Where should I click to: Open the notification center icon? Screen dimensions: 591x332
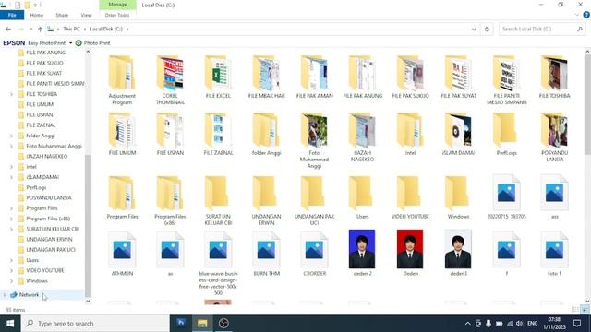pyautogui.click(x=577, y=324)
